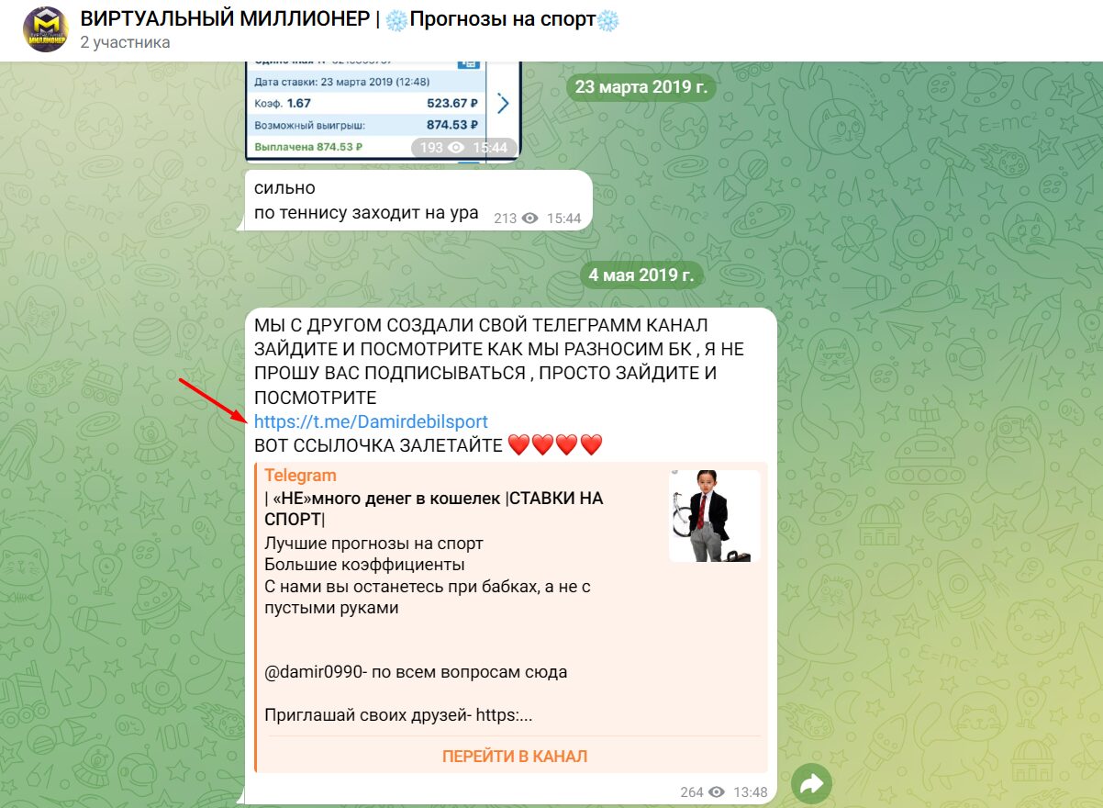Click the right chevron on the bet slip image
Image resolution: width=1103 pixels, height=808 pixels.
tap(503, 103)
